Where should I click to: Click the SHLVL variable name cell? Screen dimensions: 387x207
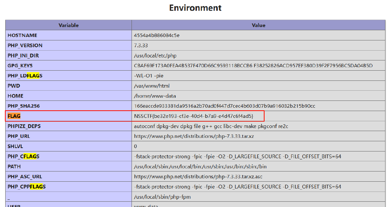(15, 146)
